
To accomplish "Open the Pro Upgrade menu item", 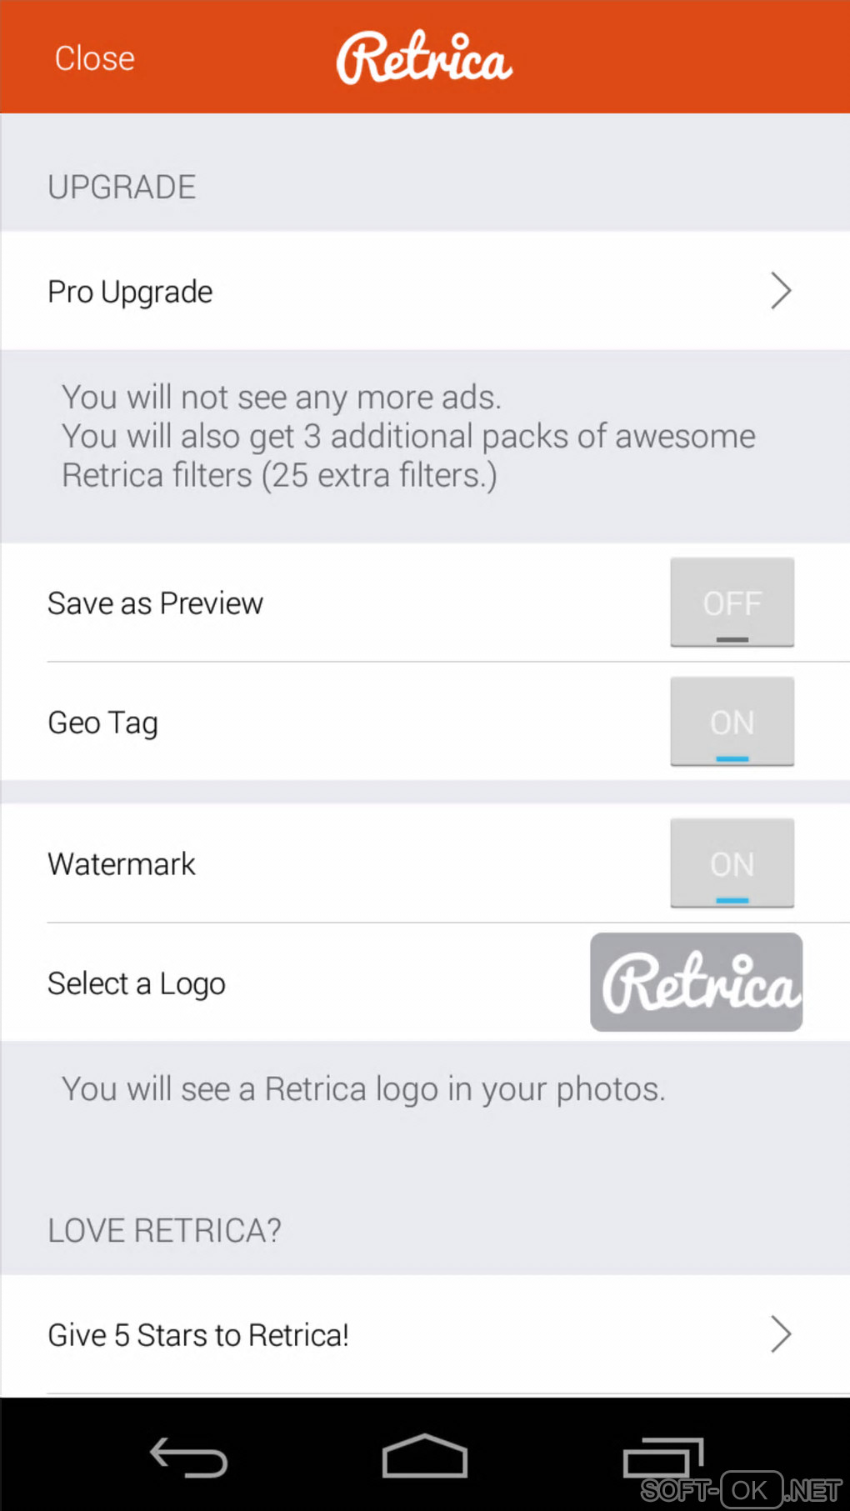I will [x=131, y=292].
